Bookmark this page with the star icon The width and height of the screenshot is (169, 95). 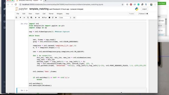point(123,4)
